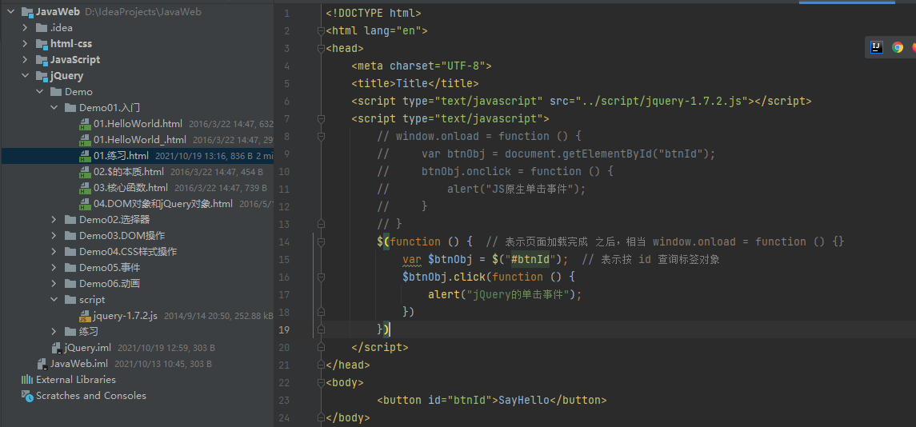The image size is (916, 427).
Task: Click the html-css module folder icon
Action: (42, 44)
